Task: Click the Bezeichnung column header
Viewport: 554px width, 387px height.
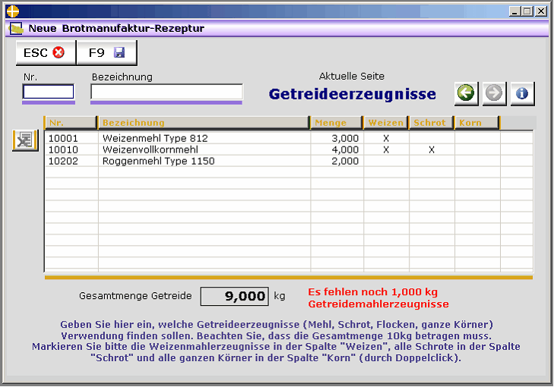Action: (204, 123)
